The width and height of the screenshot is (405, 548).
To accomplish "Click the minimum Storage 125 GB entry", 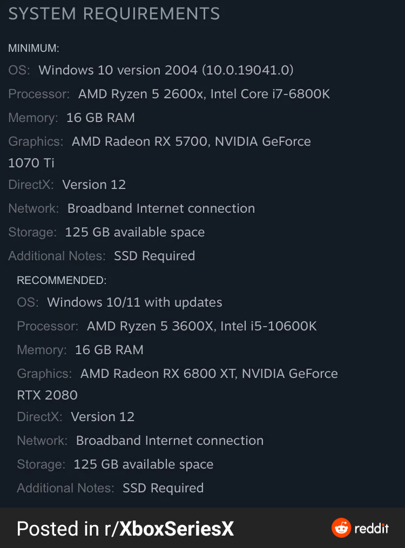I will click(x=134, y=232).
